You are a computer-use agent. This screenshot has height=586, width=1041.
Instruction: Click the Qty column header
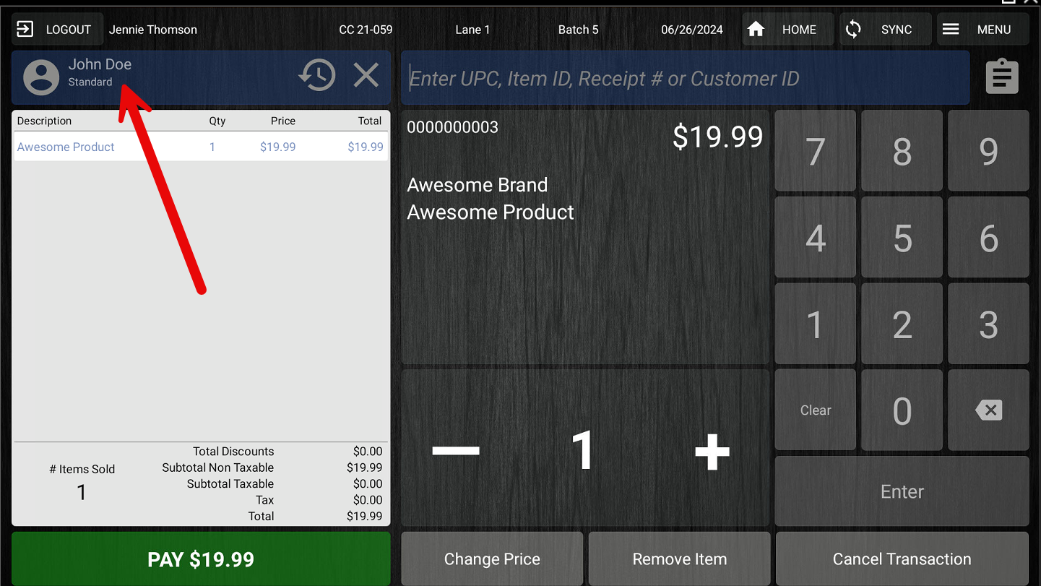[x=217, y=121]
